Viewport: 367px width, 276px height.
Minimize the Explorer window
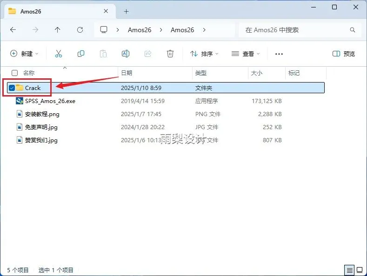point(314,7)
